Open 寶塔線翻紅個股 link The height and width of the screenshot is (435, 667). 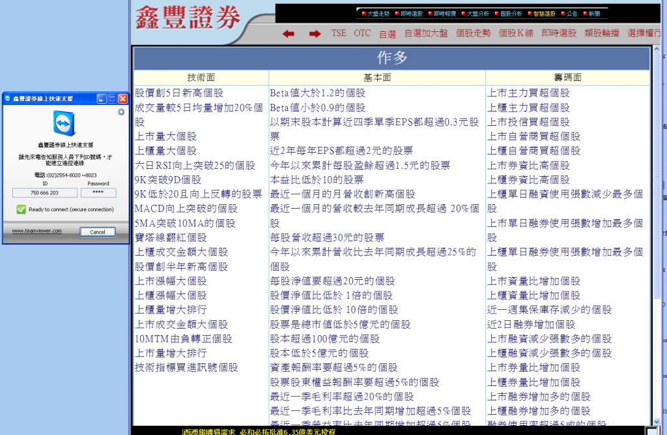pos(171,238)
